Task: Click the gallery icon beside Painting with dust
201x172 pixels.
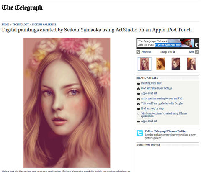Action: click(x=139, y=84)
